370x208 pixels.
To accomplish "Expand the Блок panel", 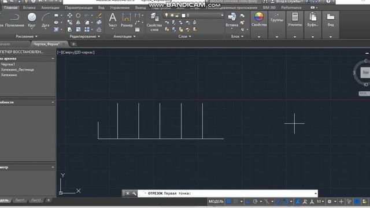I will 237,36.
